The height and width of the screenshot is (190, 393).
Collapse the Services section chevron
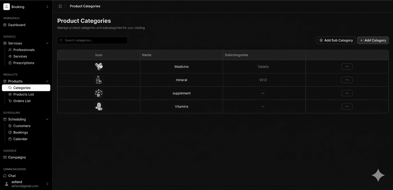pos(47,43)
